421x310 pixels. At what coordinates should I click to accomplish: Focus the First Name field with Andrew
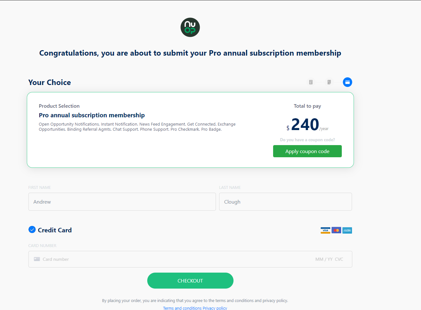coord(122,202)
